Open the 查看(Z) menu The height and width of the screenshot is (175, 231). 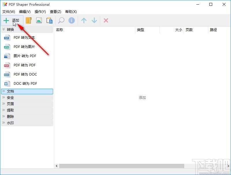(x=55, y=12)
